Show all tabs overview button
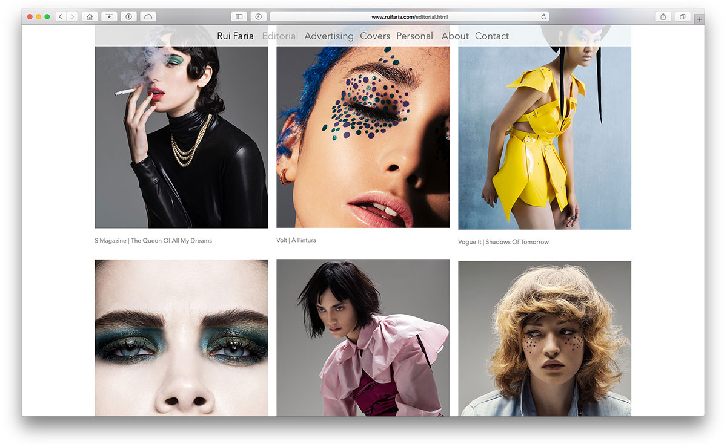The width and height of the screenshot is (727, 444). click(x=682, y=17)
